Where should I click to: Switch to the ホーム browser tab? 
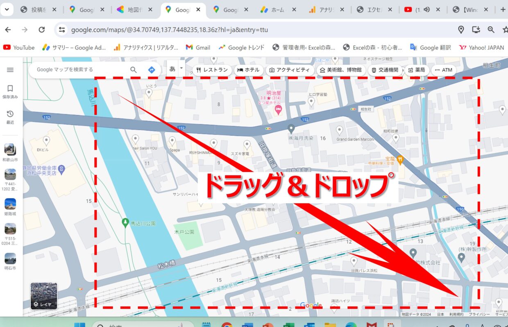coord(278,10)
